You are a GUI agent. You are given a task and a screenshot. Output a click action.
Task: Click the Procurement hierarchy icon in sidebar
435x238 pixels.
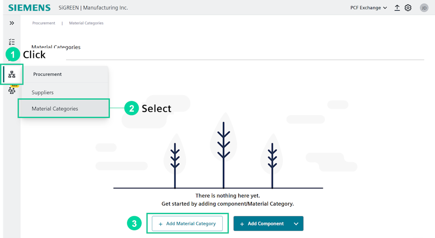click(x=12, y=74)
